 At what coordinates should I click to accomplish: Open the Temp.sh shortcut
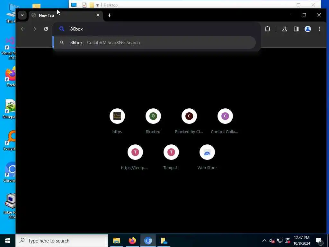[171, 157]
